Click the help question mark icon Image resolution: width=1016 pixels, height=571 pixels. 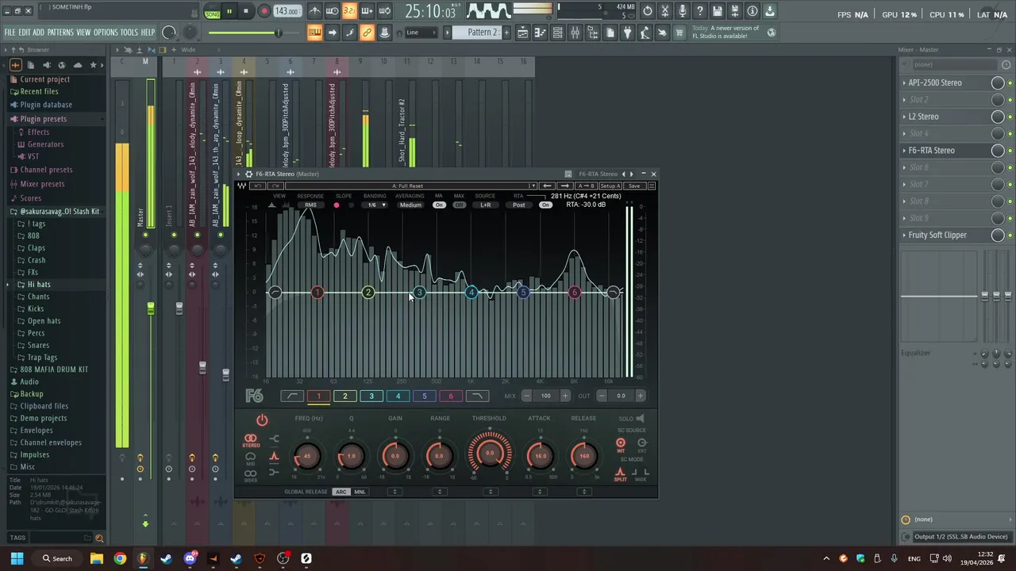click(699, 11)
